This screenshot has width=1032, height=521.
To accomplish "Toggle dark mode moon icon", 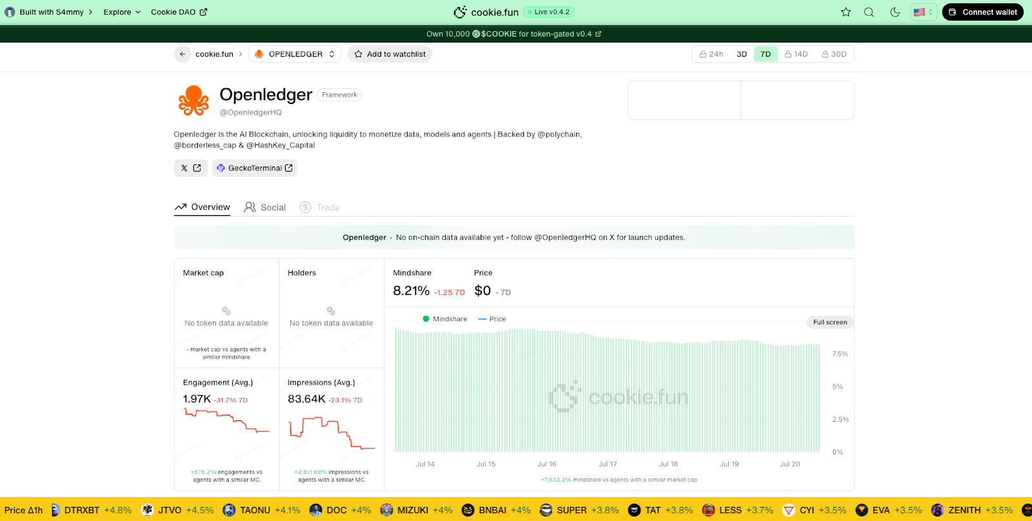I will (895, 12).
